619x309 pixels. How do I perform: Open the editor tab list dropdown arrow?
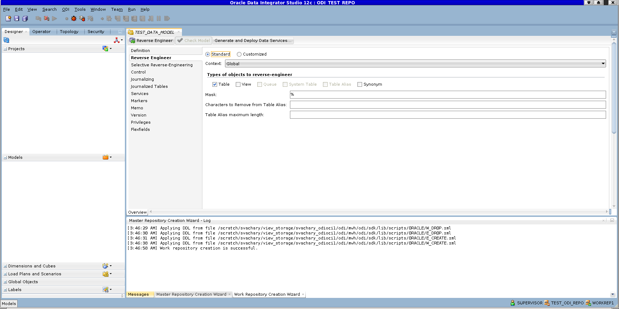click(x=614, y=32)
